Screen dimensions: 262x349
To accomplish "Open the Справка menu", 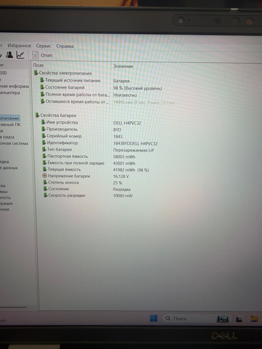I will tap(65, 46).
